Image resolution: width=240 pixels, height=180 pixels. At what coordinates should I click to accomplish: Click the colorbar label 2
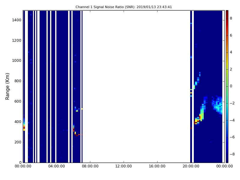[231, 69]
